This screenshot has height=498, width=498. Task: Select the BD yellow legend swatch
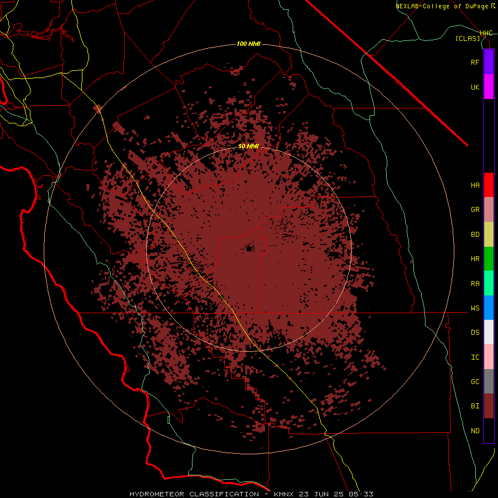click(x=489, y=235)
